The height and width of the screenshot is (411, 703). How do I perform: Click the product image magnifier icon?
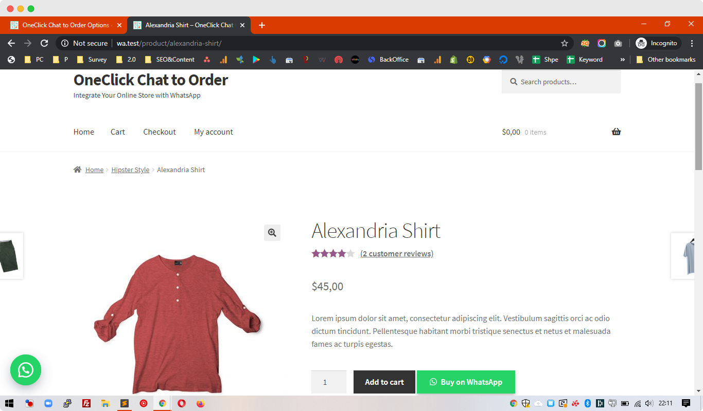pos(272,233)
